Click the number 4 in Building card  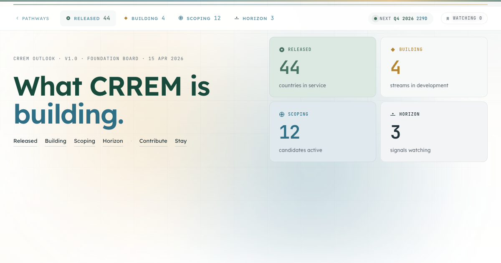point(395,68)
